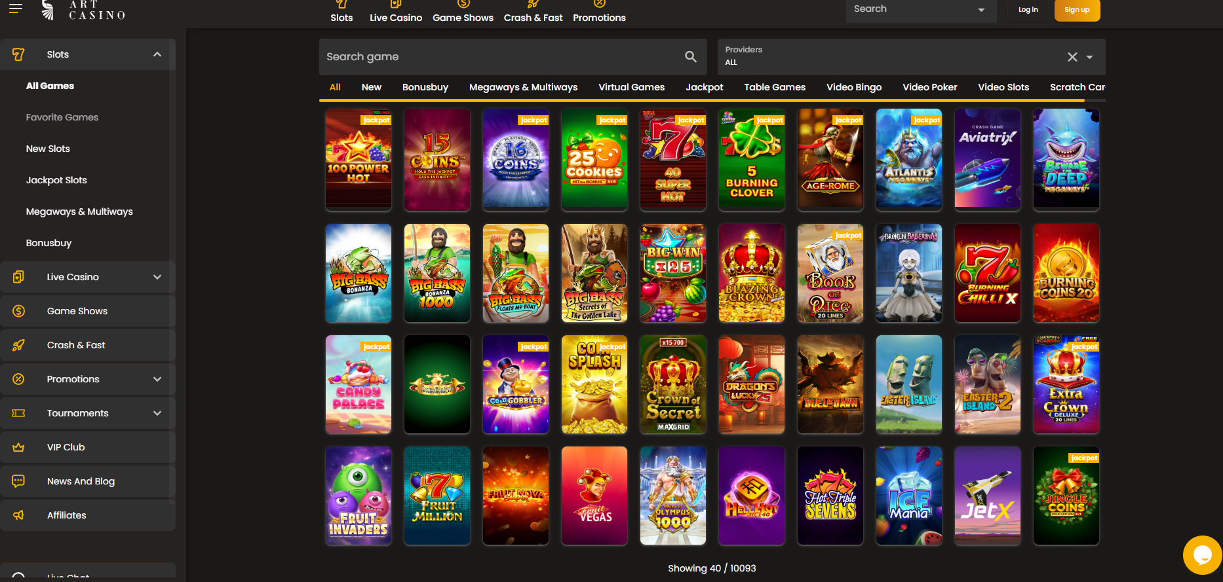Click the Live Casino sidebar icon

pyautogui.click(x=18, y=277)
